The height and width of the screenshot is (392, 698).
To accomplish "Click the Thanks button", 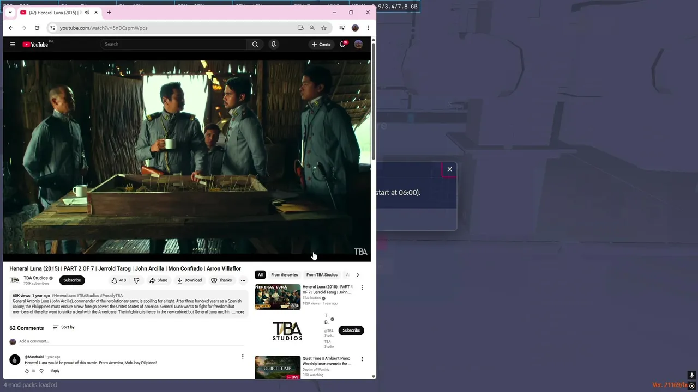I will coord(221,280).
